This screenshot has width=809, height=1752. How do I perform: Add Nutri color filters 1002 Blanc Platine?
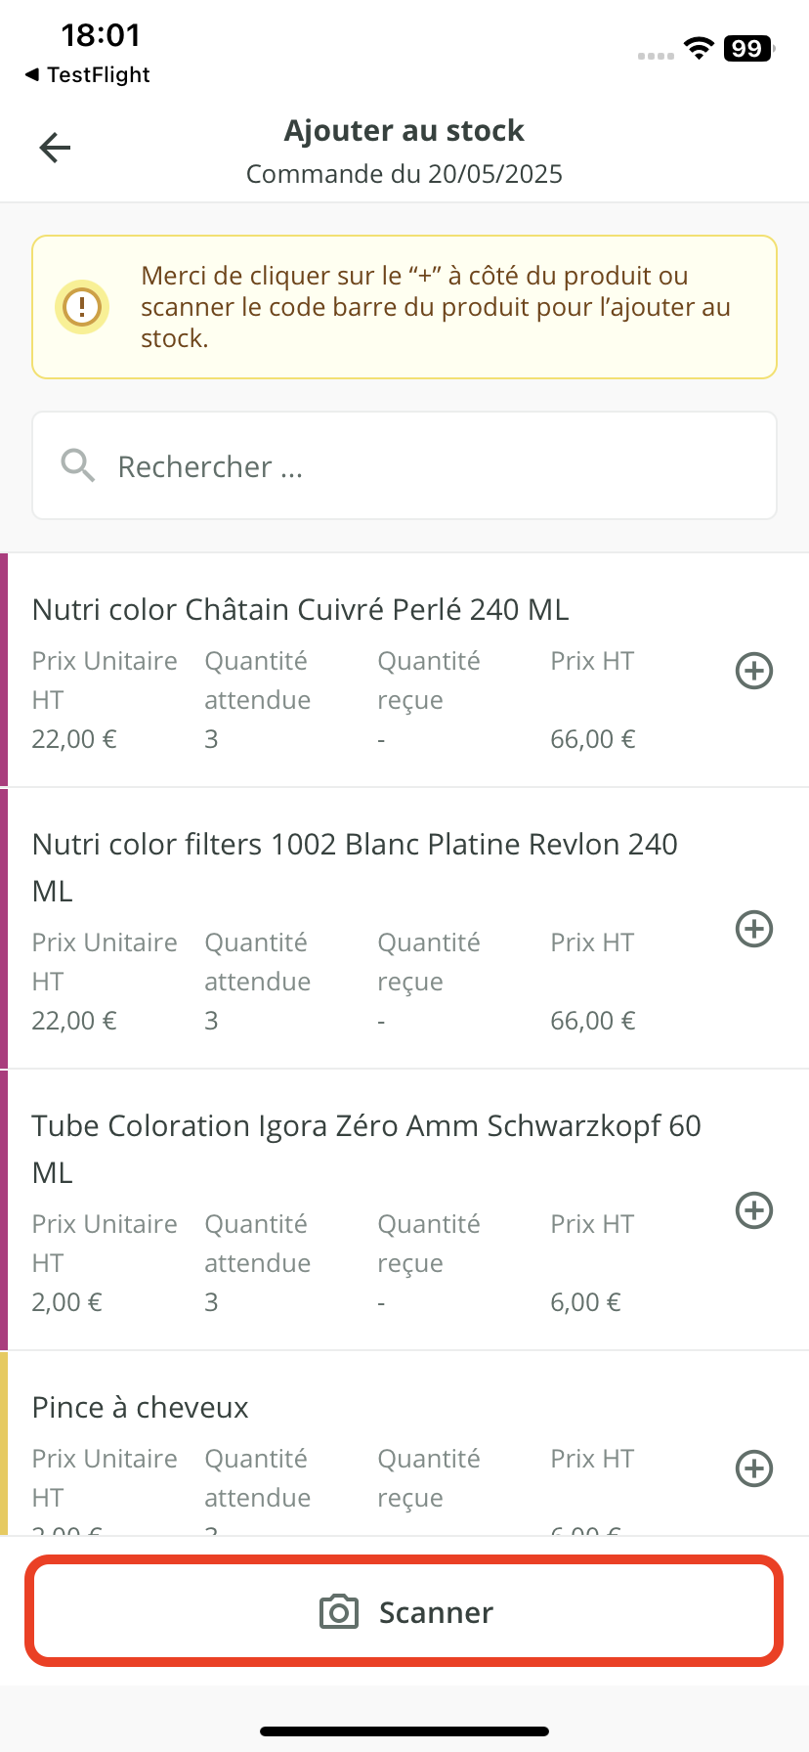(753, 929)
